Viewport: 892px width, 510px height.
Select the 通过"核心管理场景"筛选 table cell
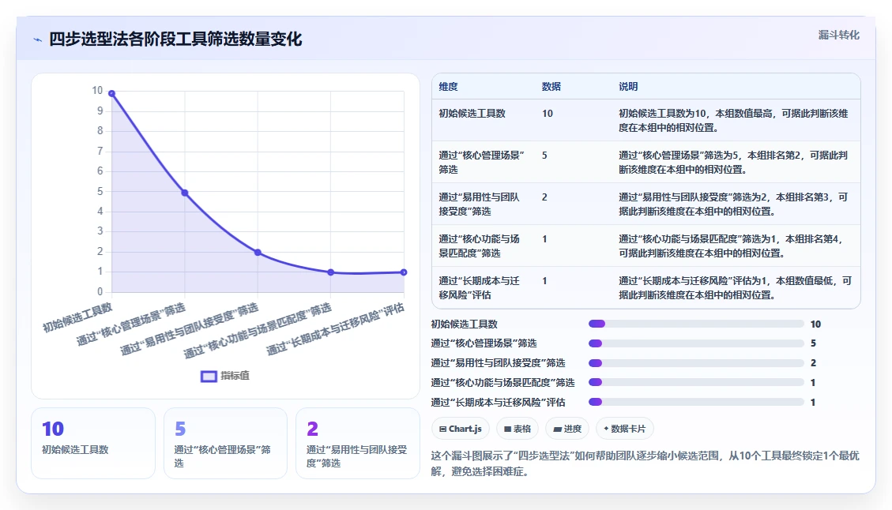click(x=481, y=162)
